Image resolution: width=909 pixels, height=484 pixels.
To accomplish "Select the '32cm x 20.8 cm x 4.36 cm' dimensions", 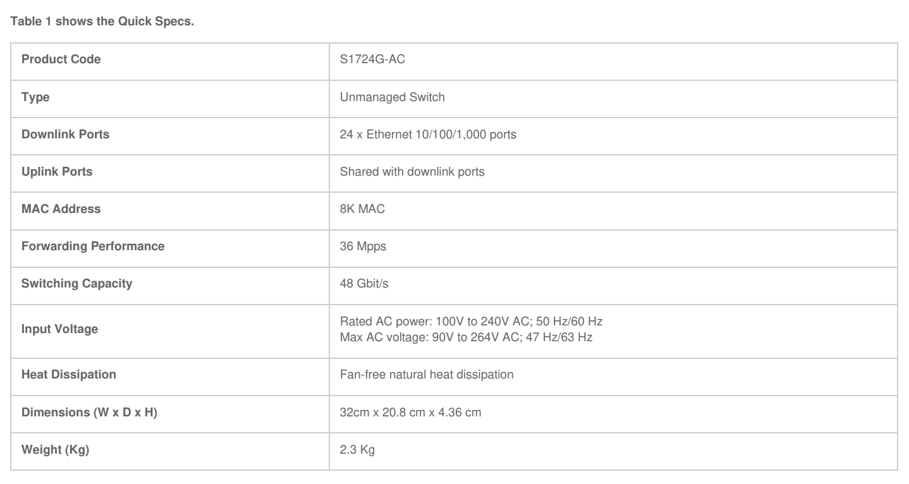I will tap(410, 413).
